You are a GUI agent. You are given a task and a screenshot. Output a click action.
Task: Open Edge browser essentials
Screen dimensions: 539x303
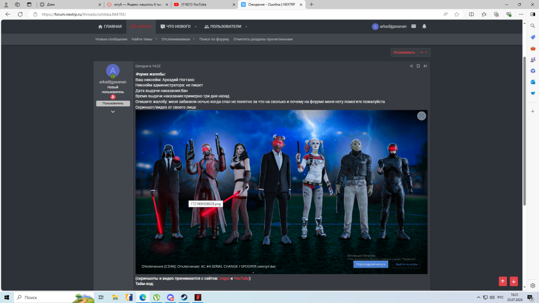click(x=509, y=14)
